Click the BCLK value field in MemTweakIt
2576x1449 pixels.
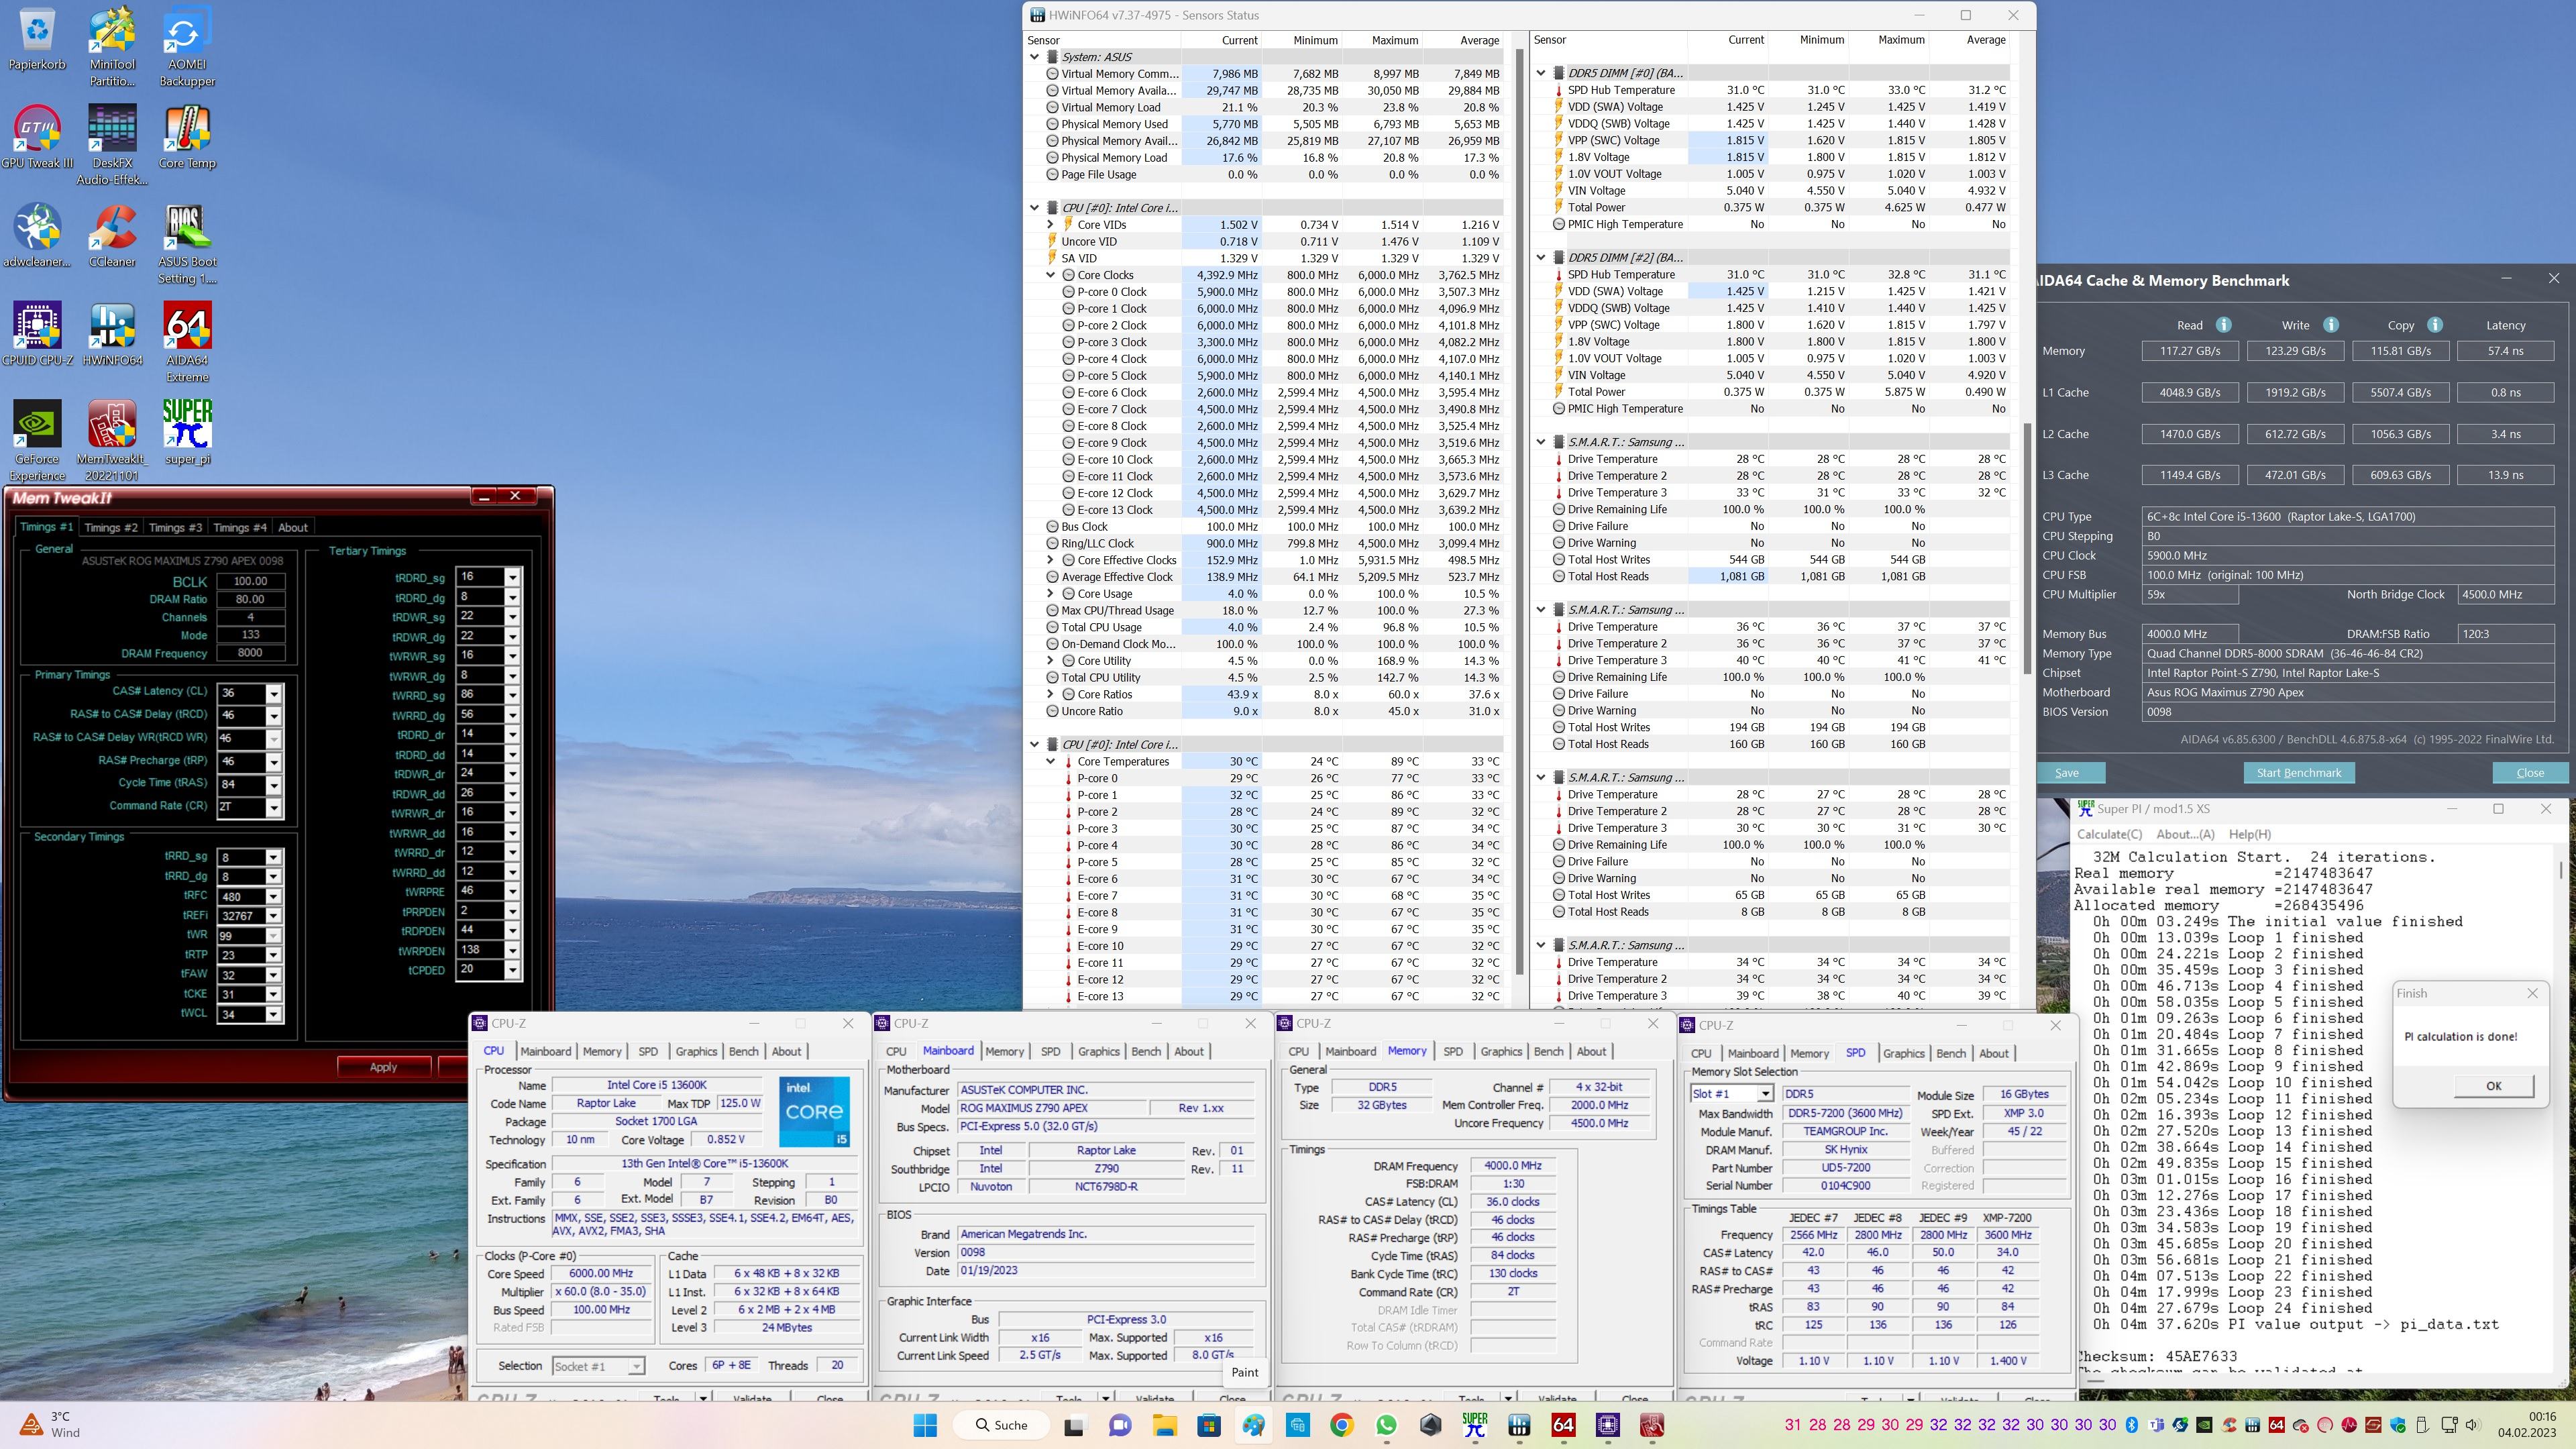(250, 581)
